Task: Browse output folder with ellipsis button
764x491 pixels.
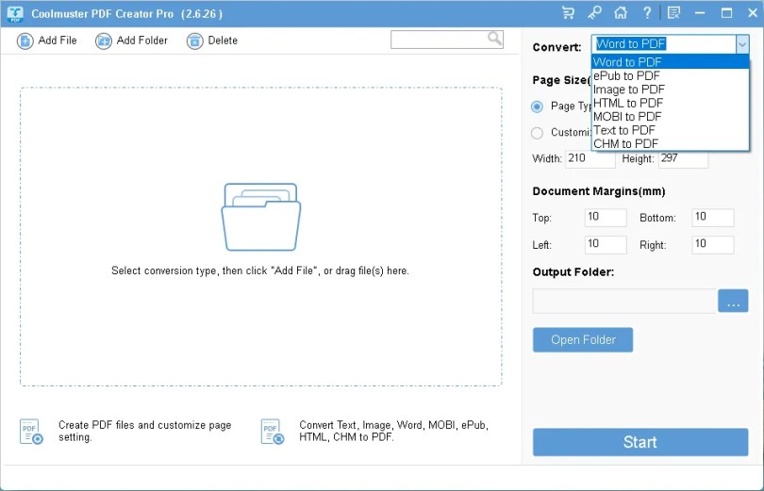Action: [733, 302]
